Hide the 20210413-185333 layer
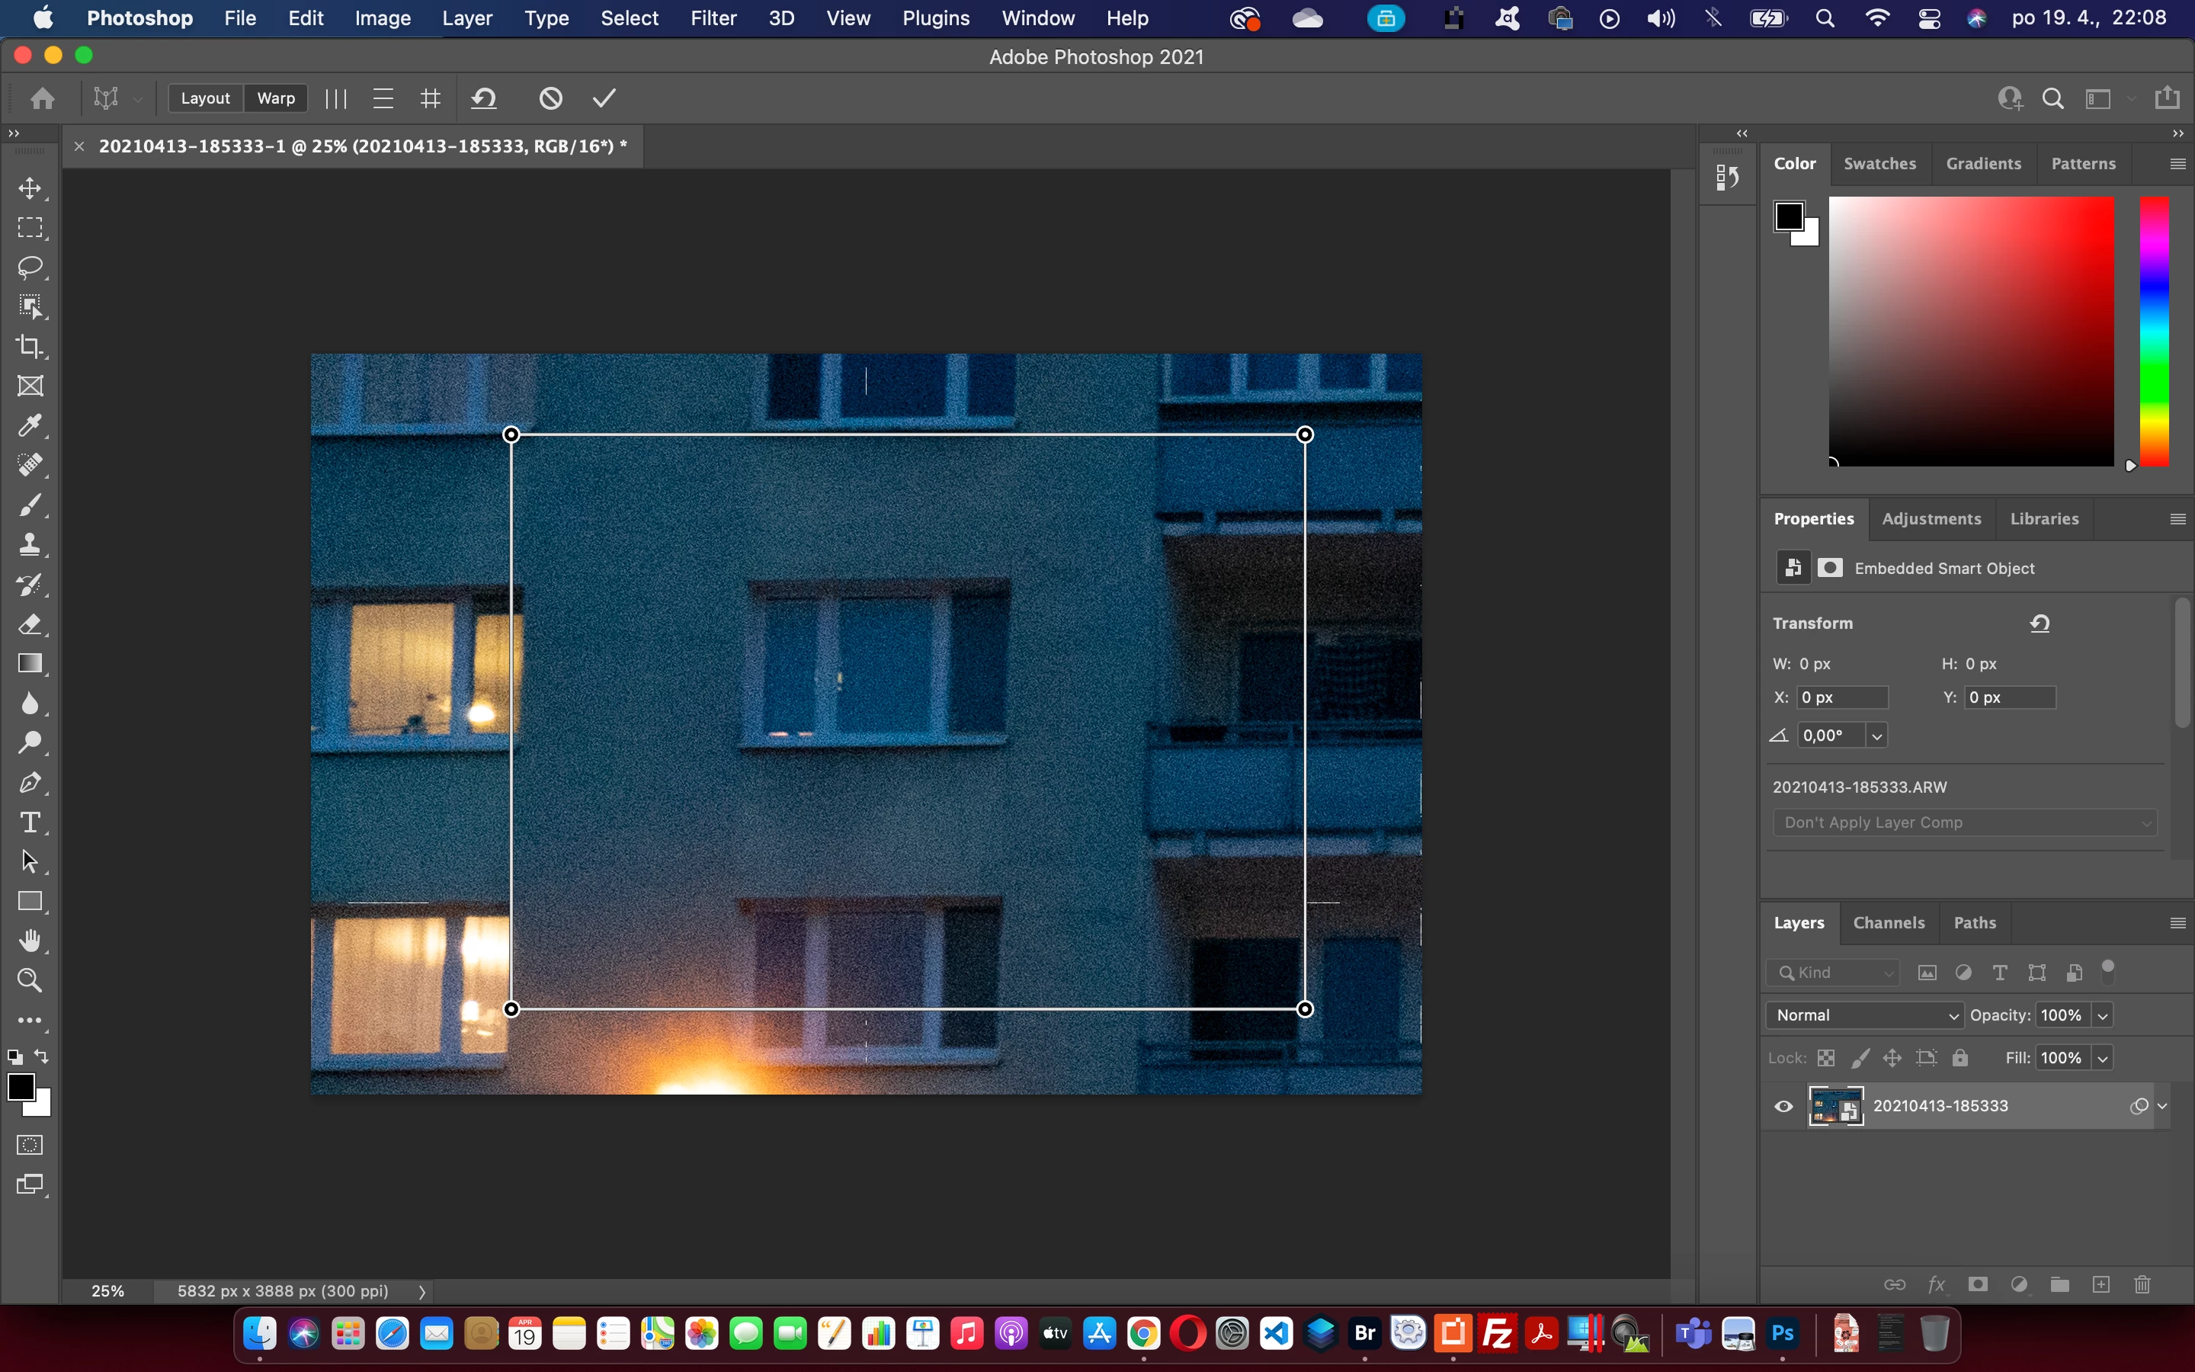Image resolution: width=2195 pixels, height=1372 pixels. tap(1783, 1106)
